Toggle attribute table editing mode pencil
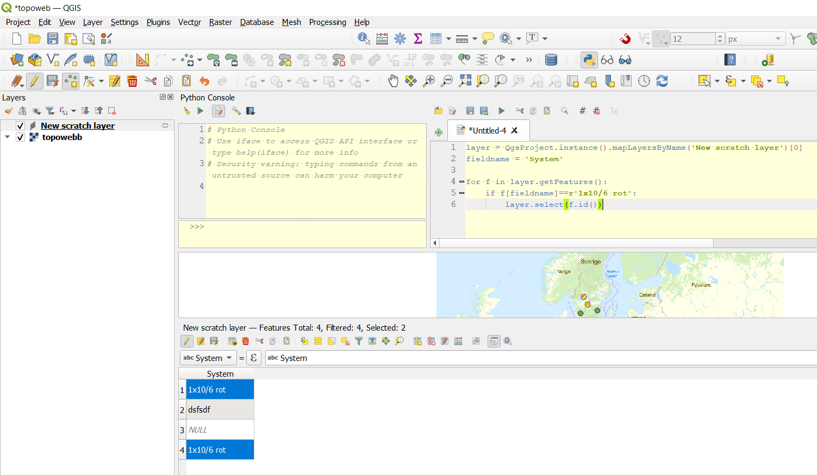The width and height of the screenshot is (817, 475). click(187, 341)
